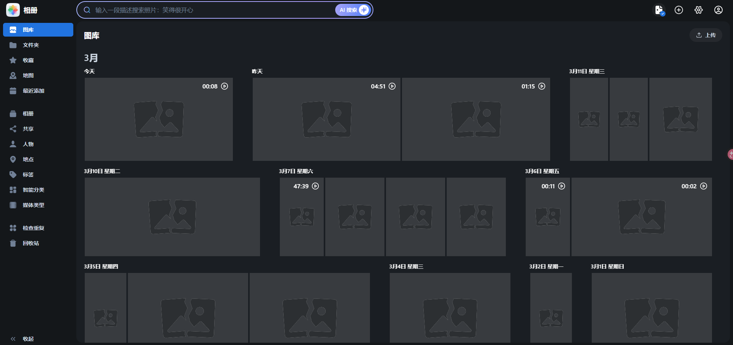The height and width of the screenshot is (345, 733).
Task: Open the 3月1日 星期日 photo thumbnail
Action: pyautogui.click(x=652, y=308)
